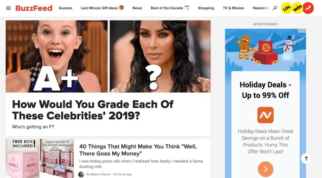Close the advertisement with X icon
The image size is (322, 178).
304,31
